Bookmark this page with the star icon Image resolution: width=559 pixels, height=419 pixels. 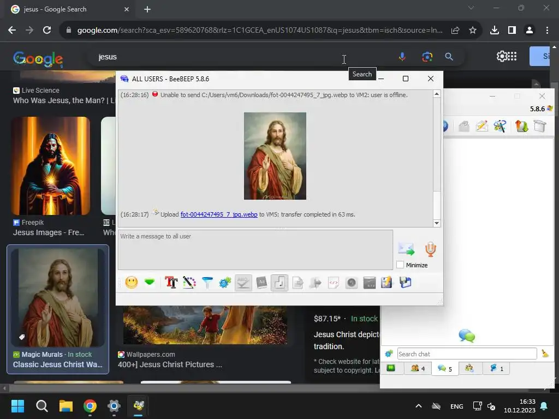point(473,31)
